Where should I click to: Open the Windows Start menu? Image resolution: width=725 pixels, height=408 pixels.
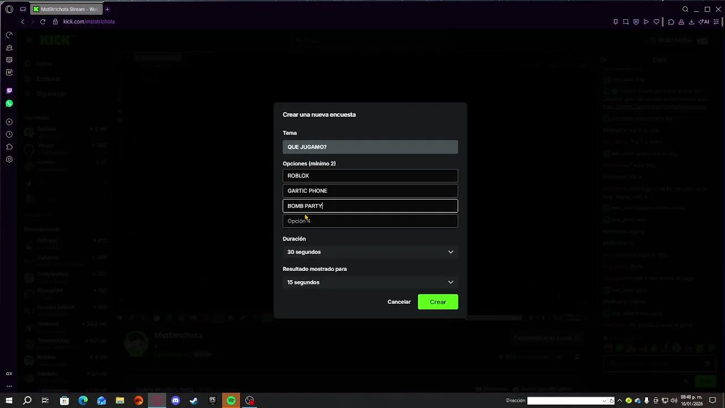pyautogui.click(x=9, y=401)
